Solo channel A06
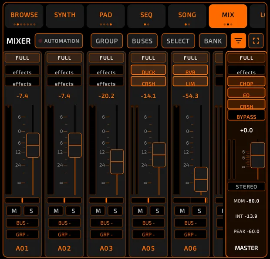 (x=199, y=211)
